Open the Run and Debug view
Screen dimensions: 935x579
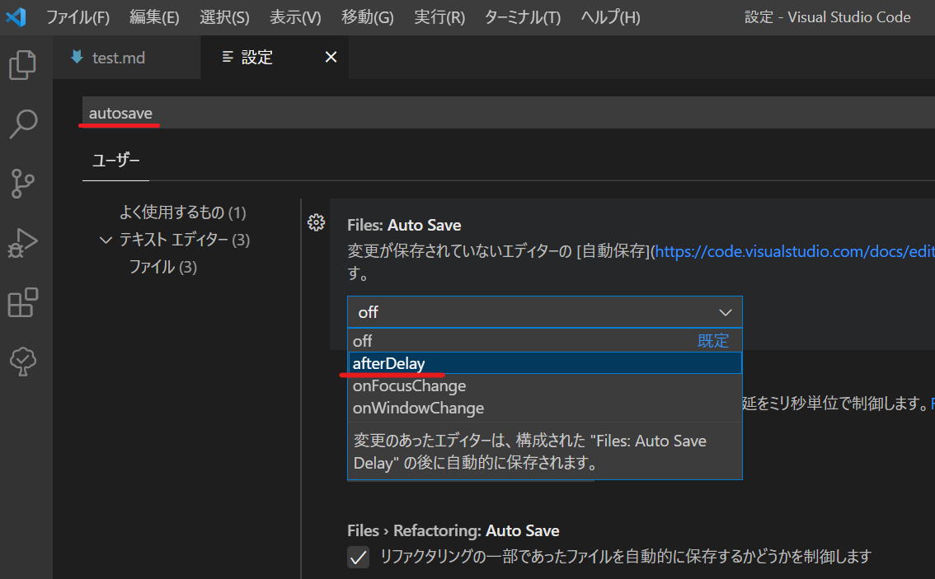click(22, 243)
